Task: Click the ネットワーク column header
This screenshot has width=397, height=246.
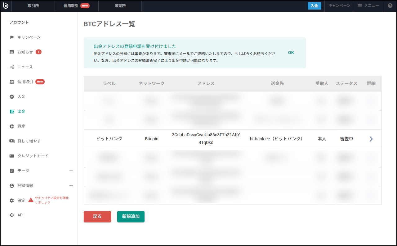Action: coord(152,83)
